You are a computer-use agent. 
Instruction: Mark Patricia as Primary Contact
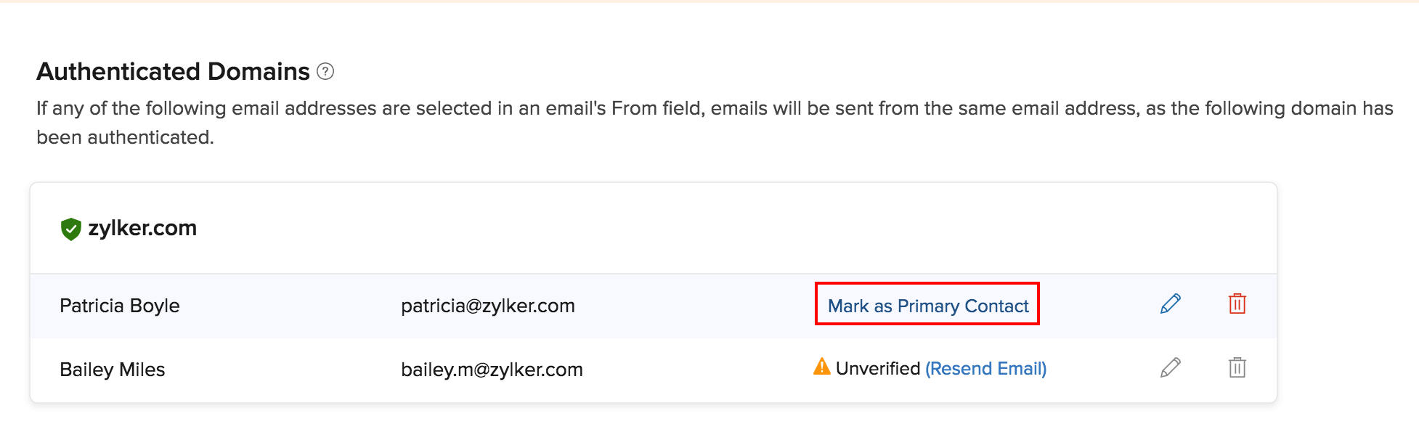pyautogui.click(x=927, y=306)
